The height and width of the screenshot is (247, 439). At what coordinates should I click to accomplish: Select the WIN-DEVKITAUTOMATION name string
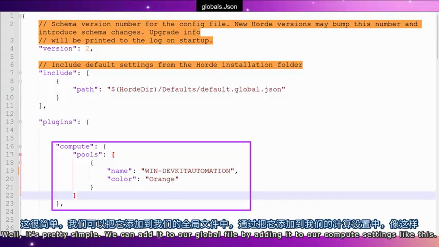coord(187,171)
